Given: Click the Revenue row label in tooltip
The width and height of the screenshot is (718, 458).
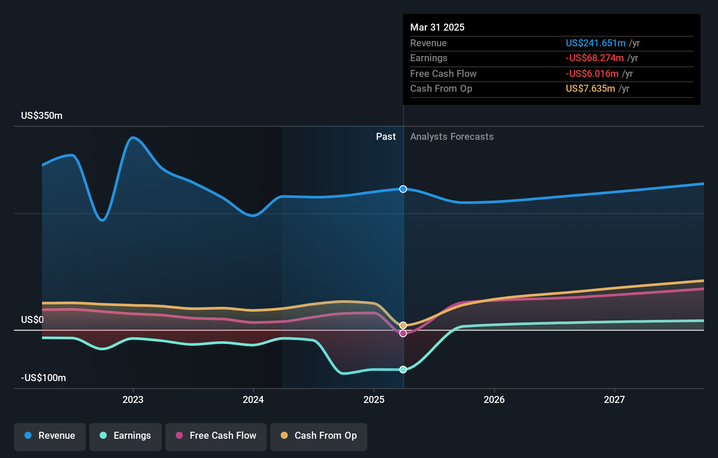Looking at the screenshot, I should click(429, 43).
